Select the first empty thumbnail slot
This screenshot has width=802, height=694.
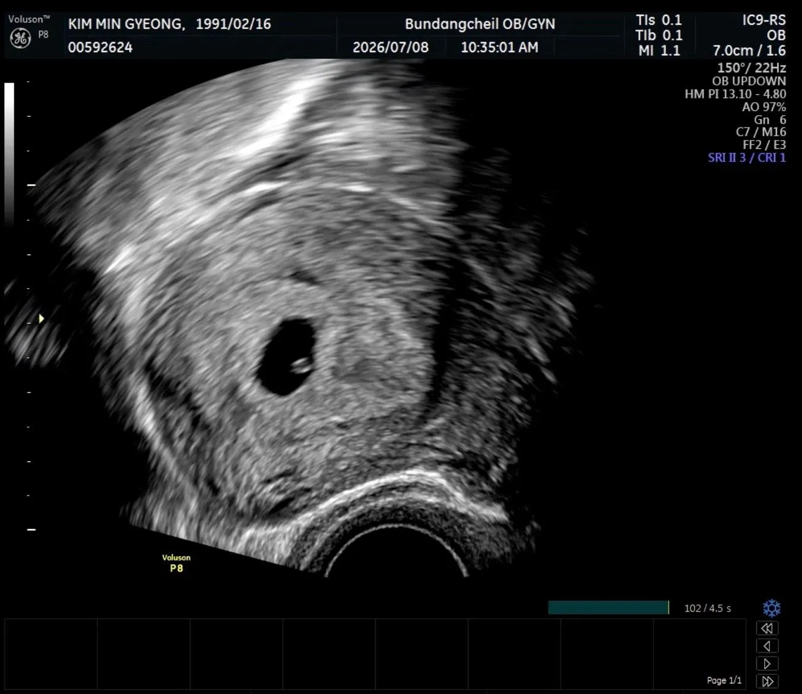[x=51, y=655]
